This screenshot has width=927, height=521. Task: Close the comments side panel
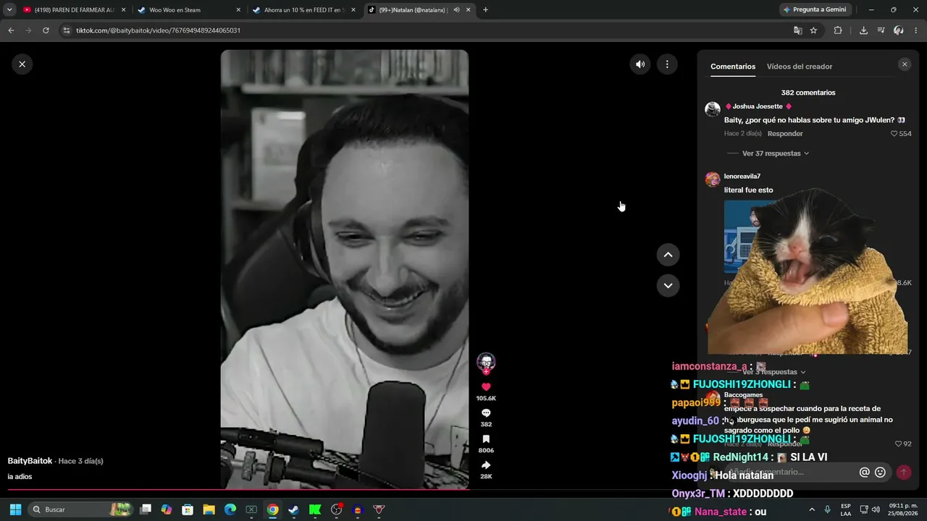click(905, 64)
